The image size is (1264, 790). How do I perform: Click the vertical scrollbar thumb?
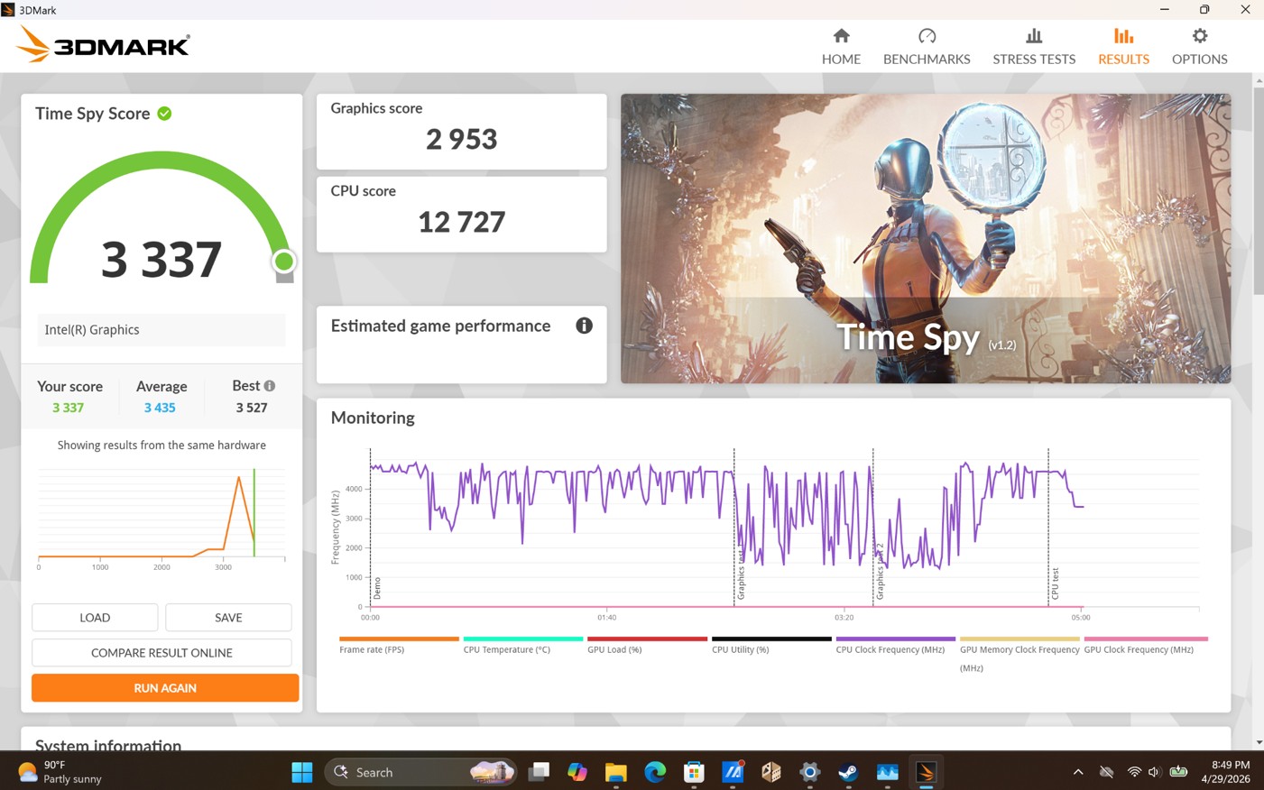(x=1259, y=189)
